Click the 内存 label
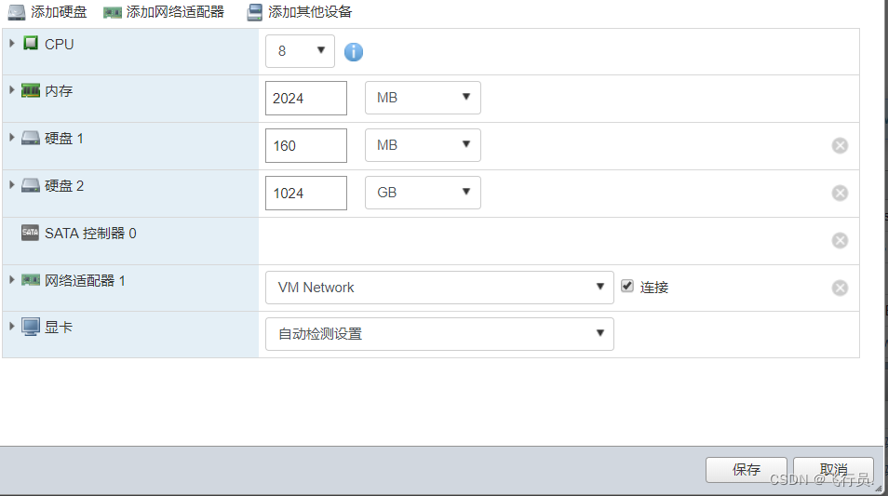888x496 pixels. point(59,91)
